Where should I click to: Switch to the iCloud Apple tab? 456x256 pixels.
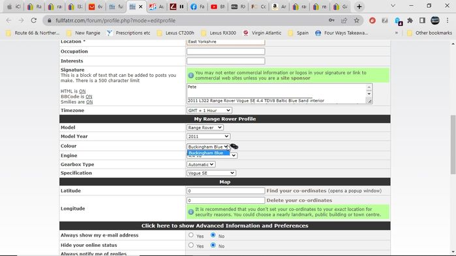(x=14, y=7)
